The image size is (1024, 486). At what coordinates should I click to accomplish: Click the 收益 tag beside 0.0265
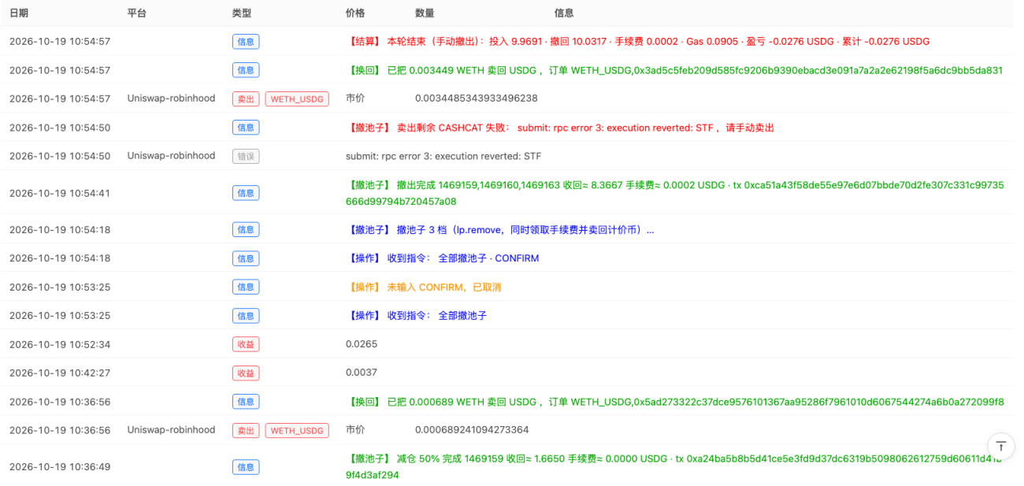pyautogui.click(x=246, y=344)
